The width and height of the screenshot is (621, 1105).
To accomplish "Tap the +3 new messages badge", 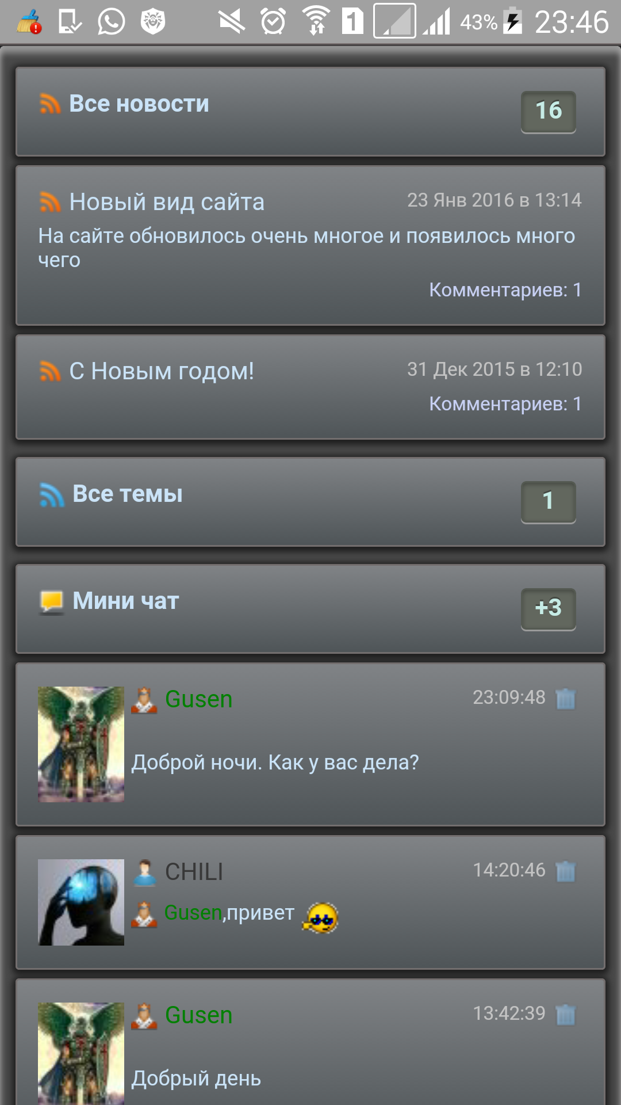I will (x=549, y=609).
